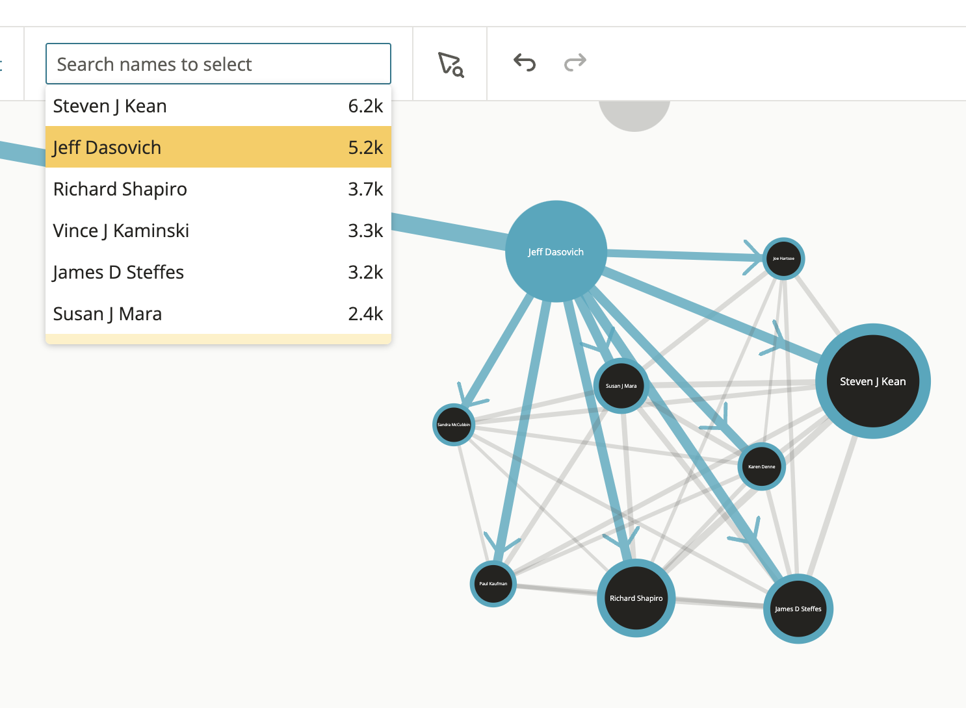Click the gray partially hidden node at top

point(634,116)
